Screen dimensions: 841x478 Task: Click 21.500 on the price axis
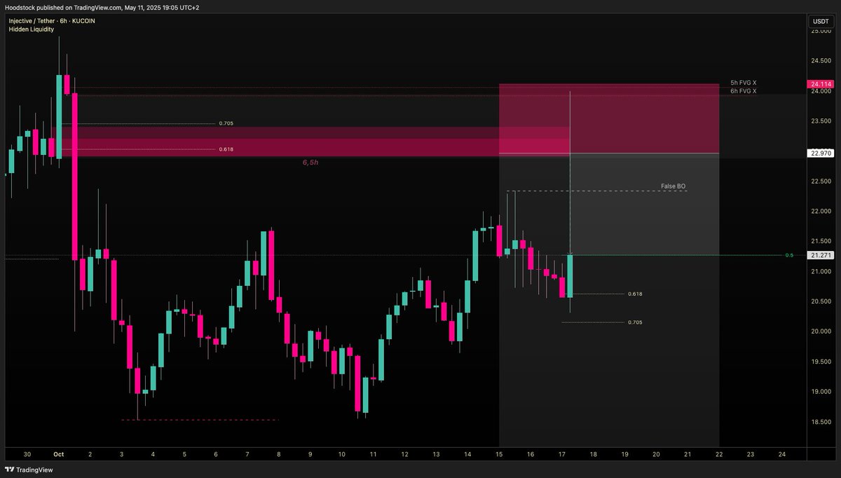point(821,242)
